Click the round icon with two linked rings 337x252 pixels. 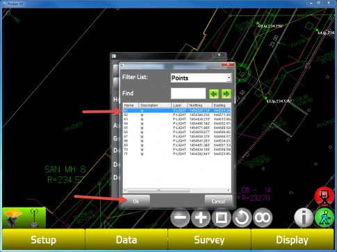[263, 218]
